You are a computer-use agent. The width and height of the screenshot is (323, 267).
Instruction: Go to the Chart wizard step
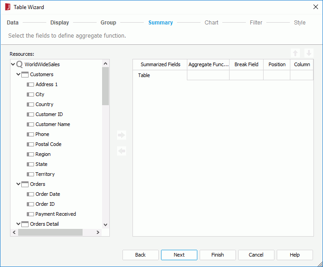pyautogui.click(x=211, y=22)
